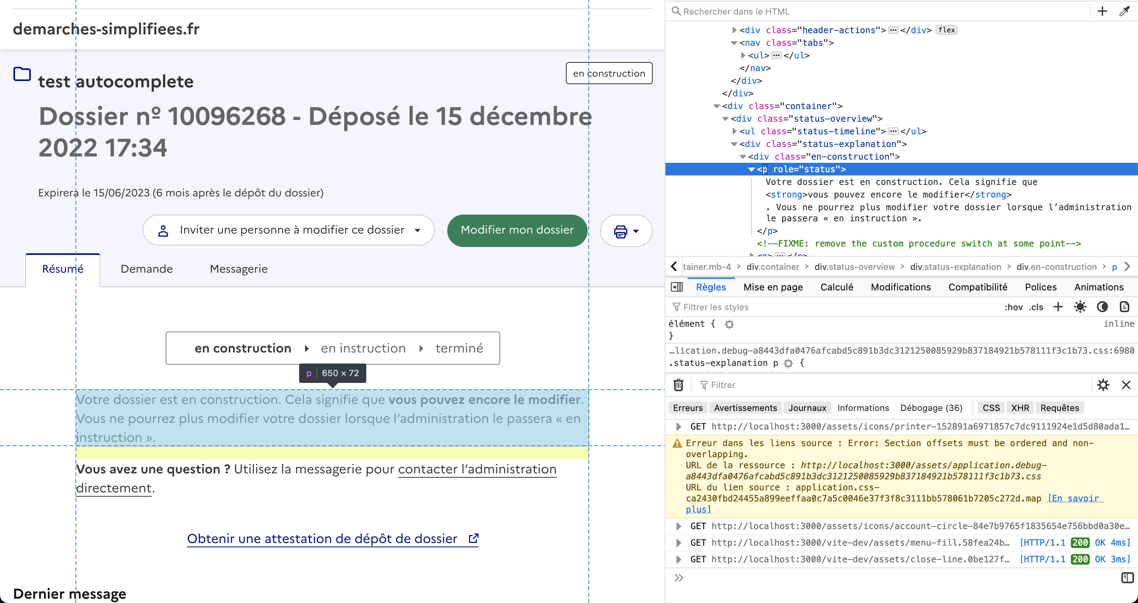The width and height of the screenshot is (1138, 603).
Task: Open the print options dropdown on the page
Action: pos(626,230)
